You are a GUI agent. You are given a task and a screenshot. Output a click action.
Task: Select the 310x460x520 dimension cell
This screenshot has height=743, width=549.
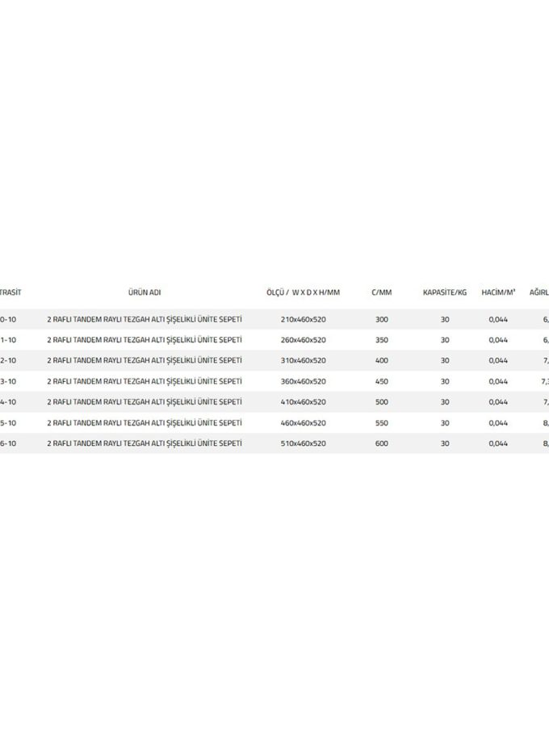coord(303,360)
